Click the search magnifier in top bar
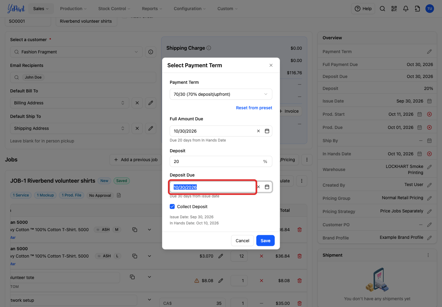 tap(382, 9)
